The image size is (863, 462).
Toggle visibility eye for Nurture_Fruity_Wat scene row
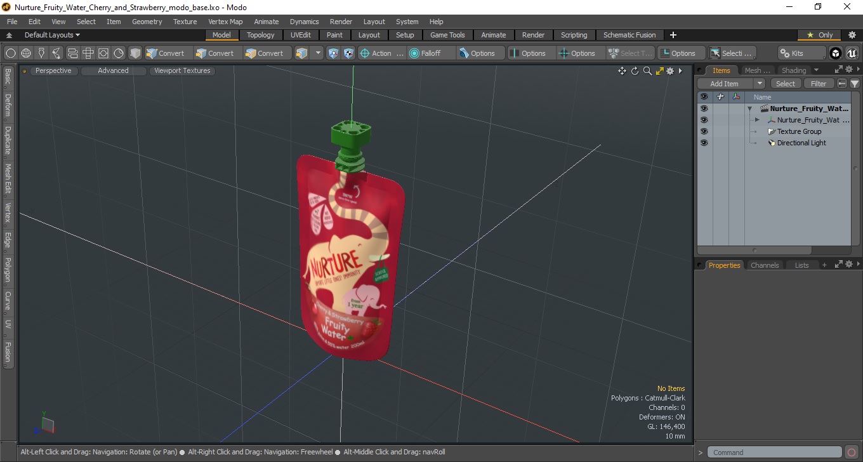click(x=704, y=109)
